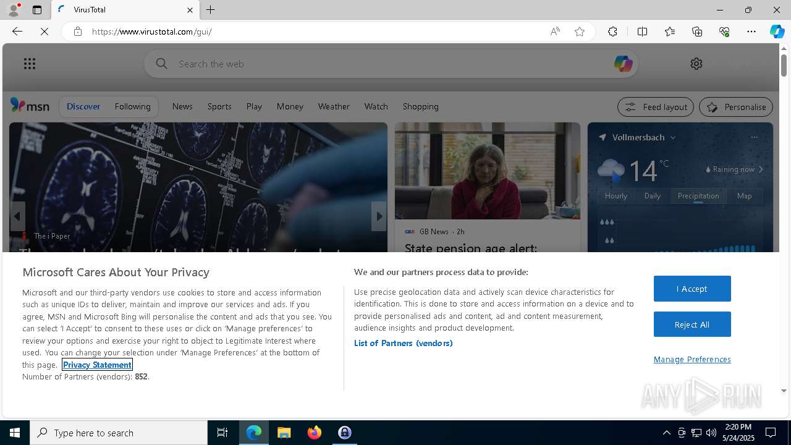Image resolution: width=791 pixels, height=445 pixels.
Task: Open the volume control tray icon
Action: pos(711,433)
